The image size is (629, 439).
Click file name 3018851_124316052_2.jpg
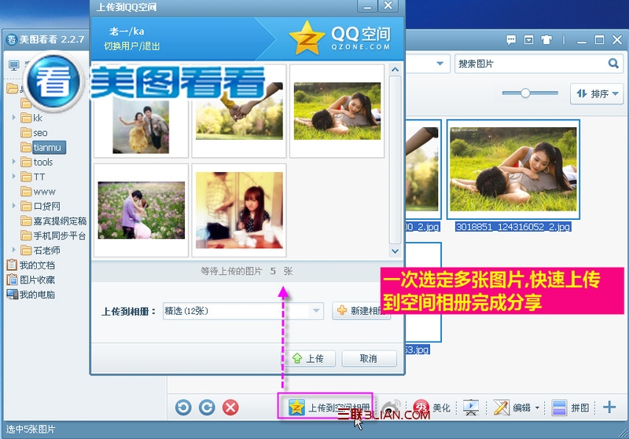[x=513, y=227]
